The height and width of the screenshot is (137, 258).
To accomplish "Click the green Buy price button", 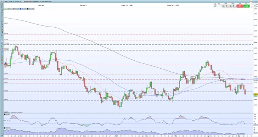I will (x=246, y=6).
